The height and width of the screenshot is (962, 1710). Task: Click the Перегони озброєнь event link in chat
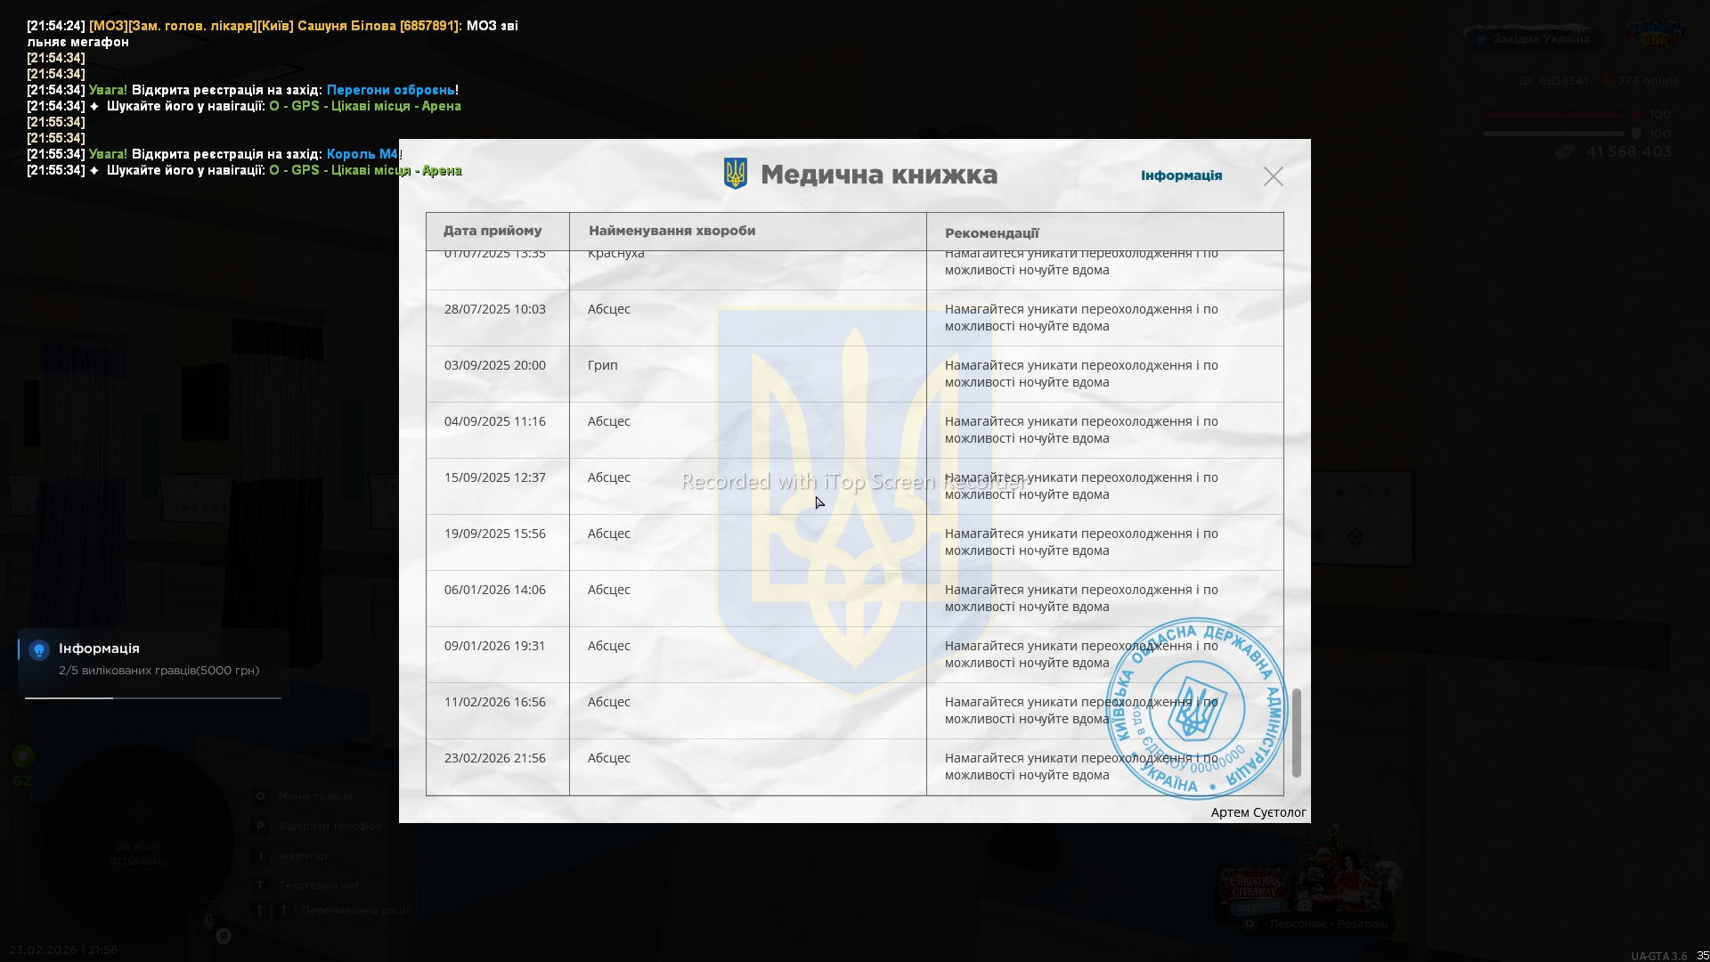(390, 90)
